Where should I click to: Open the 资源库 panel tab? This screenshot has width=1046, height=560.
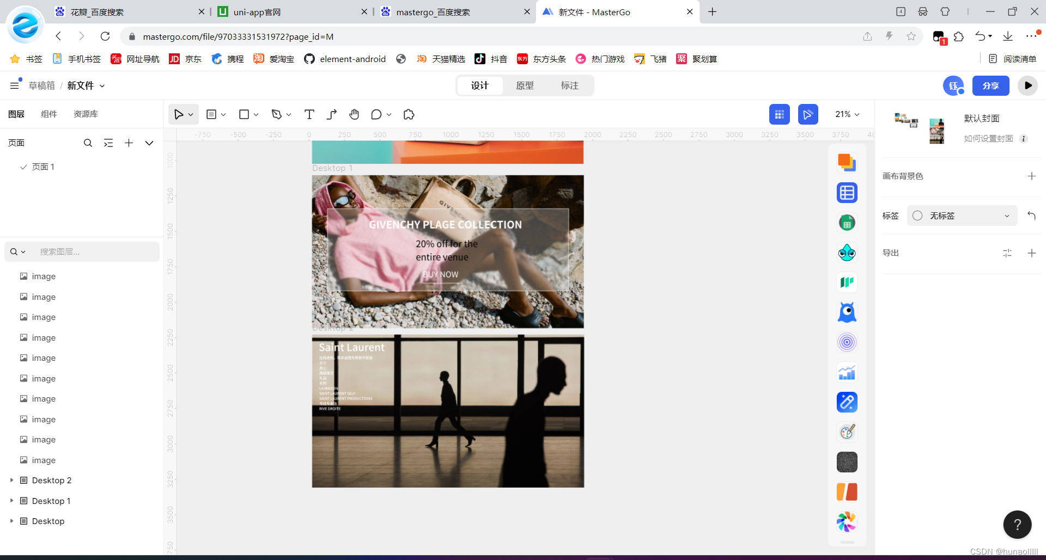point(86,114)
